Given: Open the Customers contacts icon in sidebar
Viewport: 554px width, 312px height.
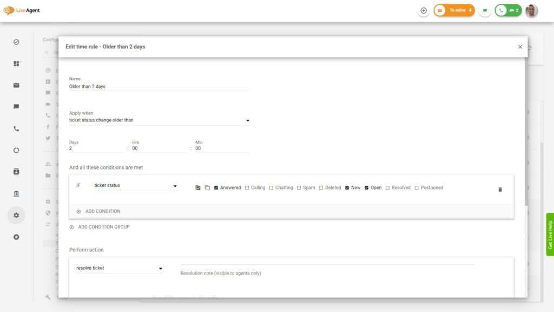Looking at the screenshot, I should [x=16, y=172].
